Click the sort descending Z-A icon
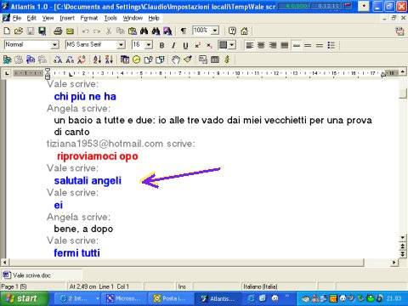Screen dimensions: 408x306 click(x=109, y=59)
